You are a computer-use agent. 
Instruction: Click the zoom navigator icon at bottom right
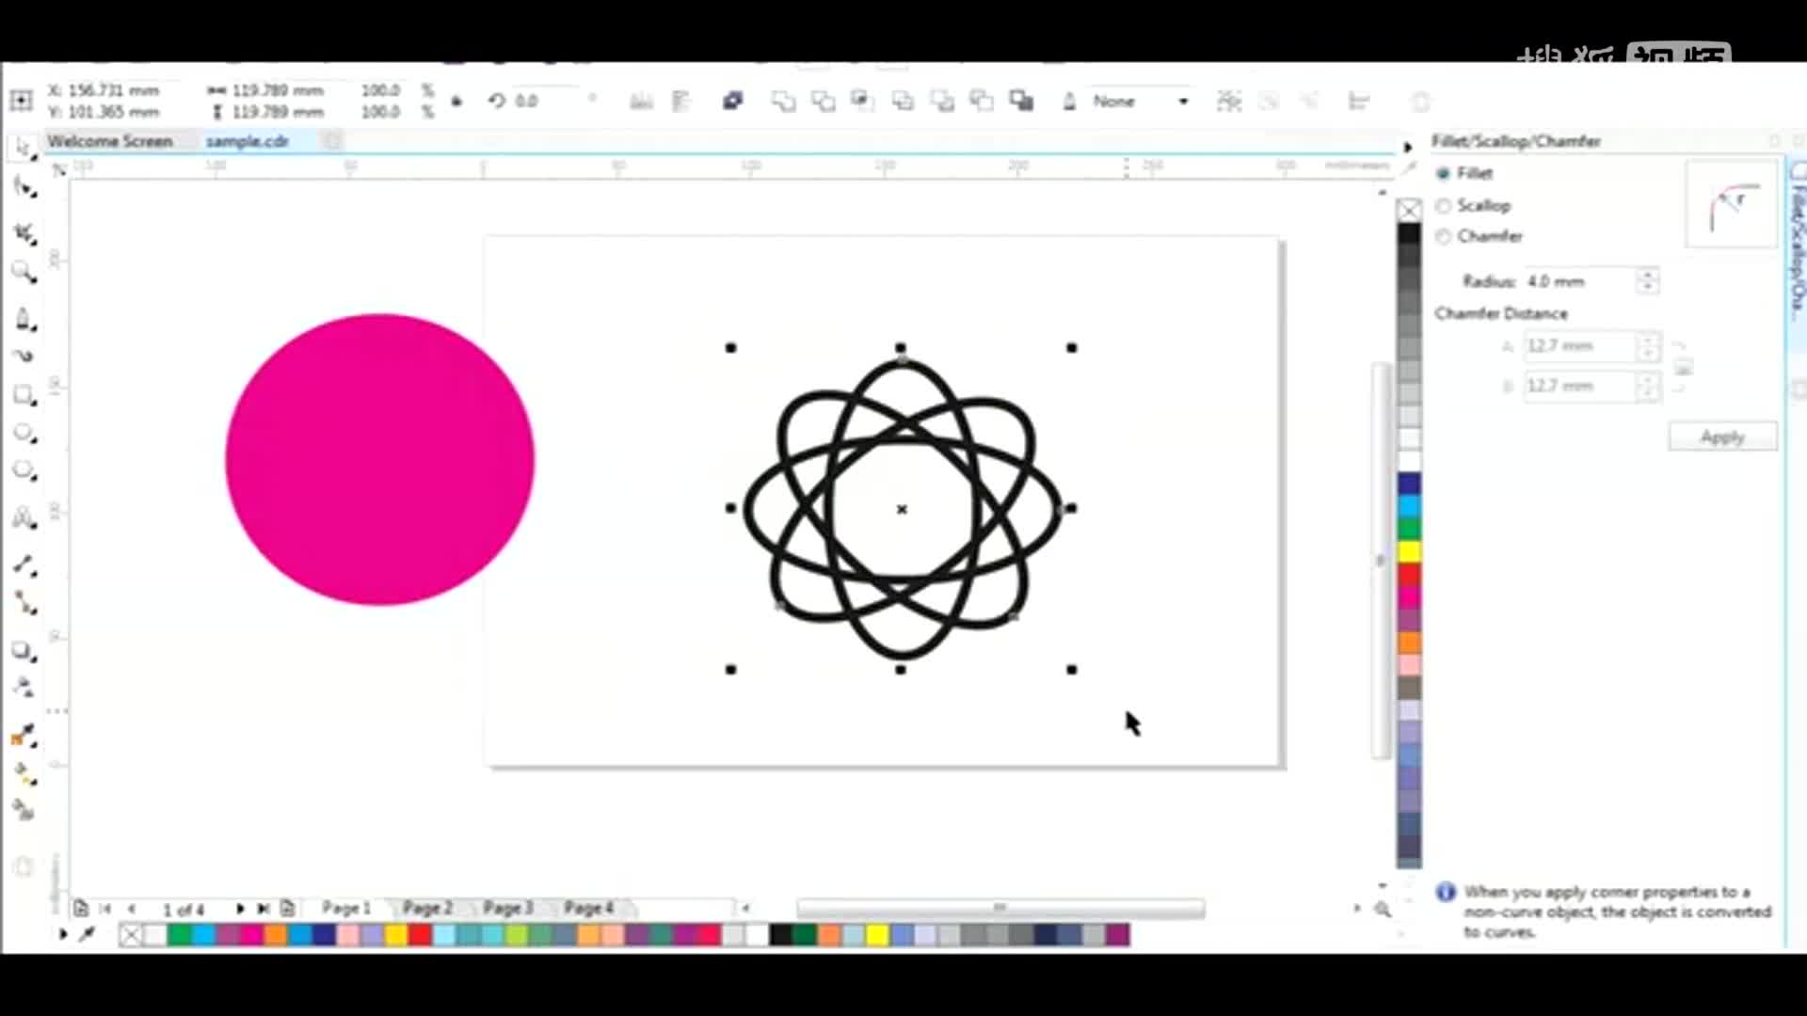tap(1383, 909)
